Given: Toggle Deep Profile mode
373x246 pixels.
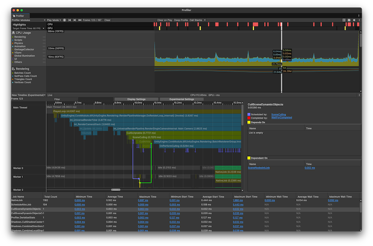Looking at the screenshot, I should coord(181,20).
